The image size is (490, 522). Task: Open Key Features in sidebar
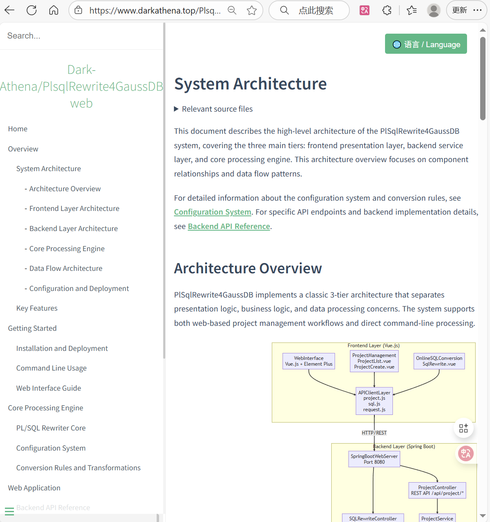click(x=37, y=308)
